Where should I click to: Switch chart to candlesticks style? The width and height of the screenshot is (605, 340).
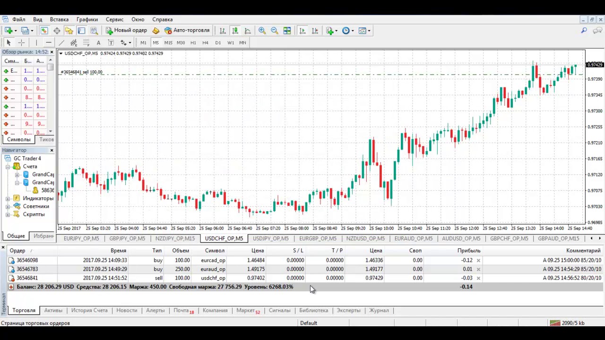[x=235, y=30]
